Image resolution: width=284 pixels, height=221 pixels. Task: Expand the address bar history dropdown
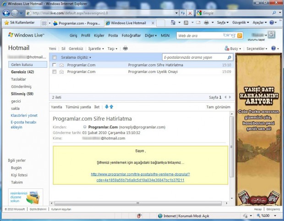[176, 13]
